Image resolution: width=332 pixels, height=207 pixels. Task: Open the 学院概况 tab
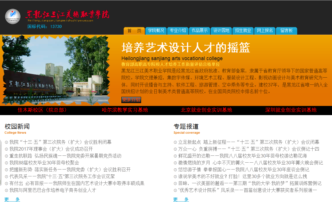point(156,31)
